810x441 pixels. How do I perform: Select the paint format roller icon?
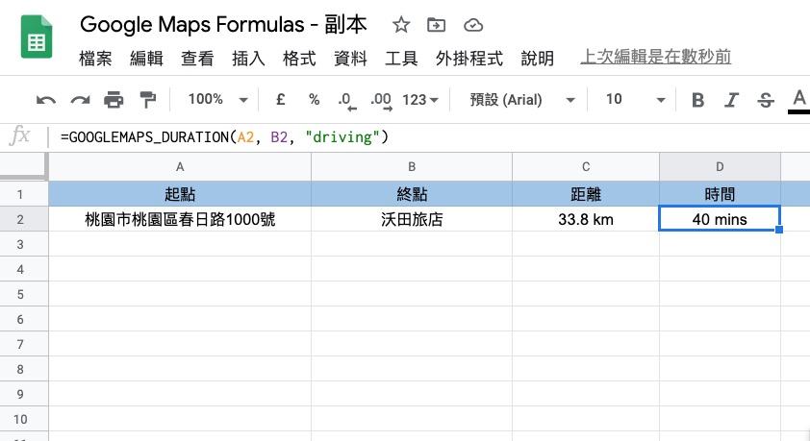point(147,100)
